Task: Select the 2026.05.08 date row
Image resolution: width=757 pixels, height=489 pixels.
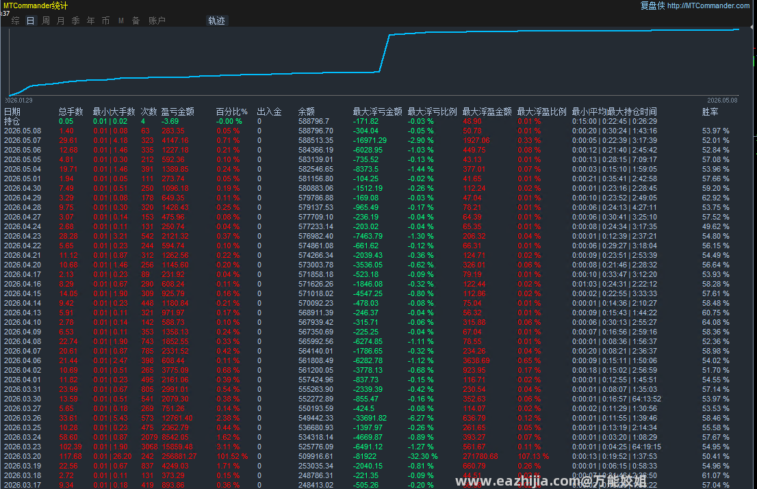Action: (x=23, y=131)
